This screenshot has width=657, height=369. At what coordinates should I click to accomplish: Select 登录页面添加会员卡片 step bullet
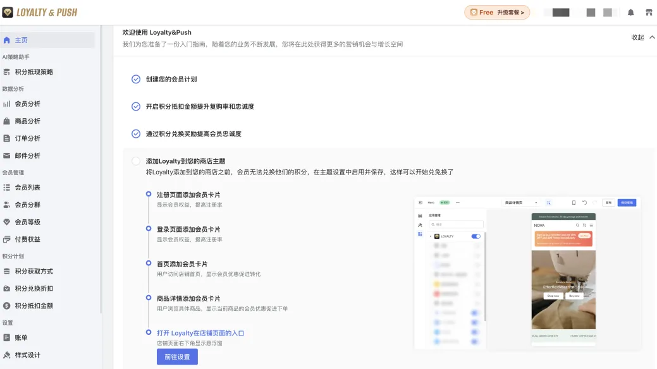pos(149,229)
